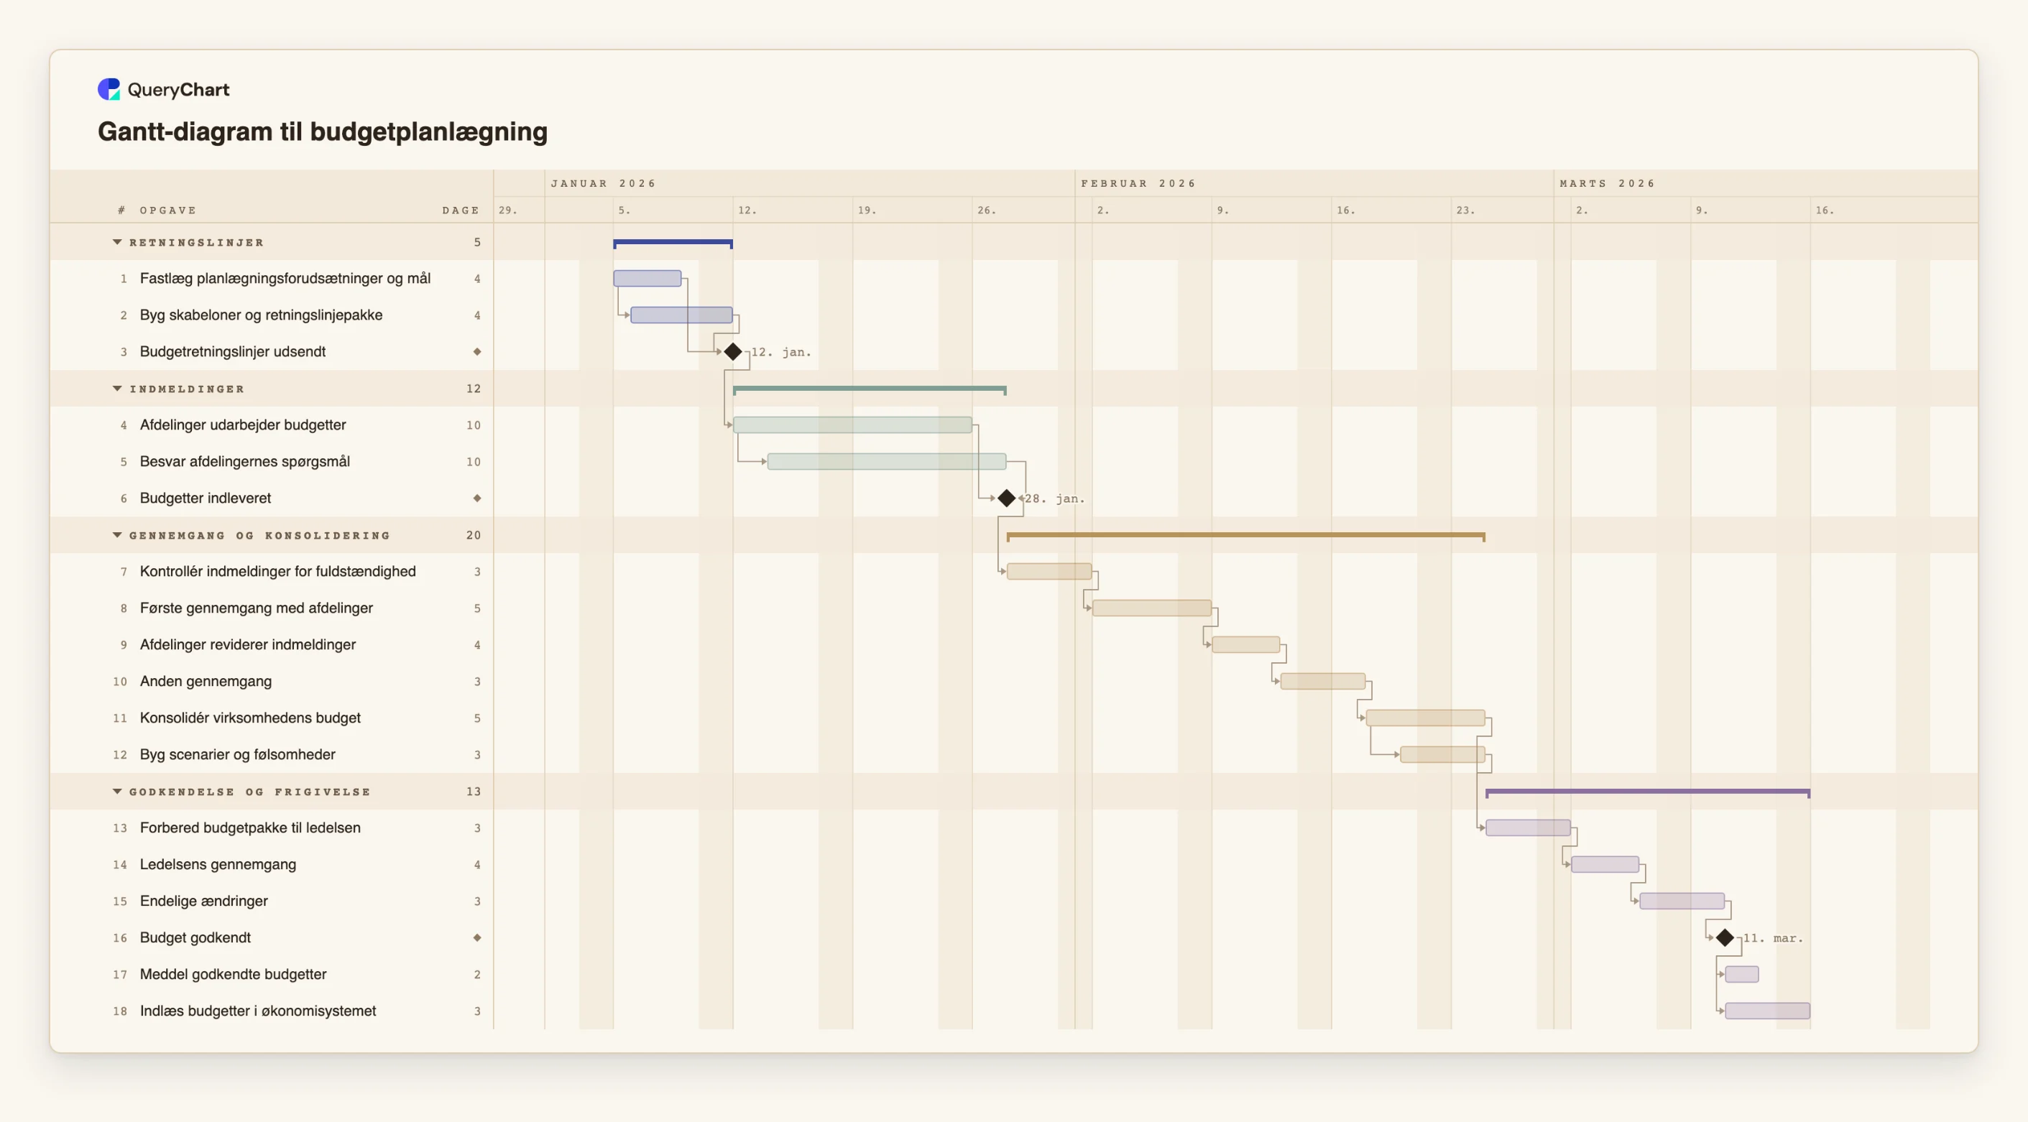Image resolution: width=2028 pixels, height=1122 pixels.
Task: Click the MARTS 2026 month header
Action: 1608,183
